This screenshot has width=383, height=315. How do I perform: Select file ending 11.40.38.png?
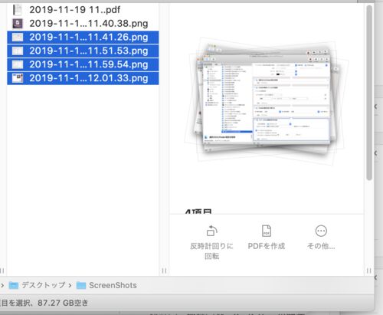83,24
